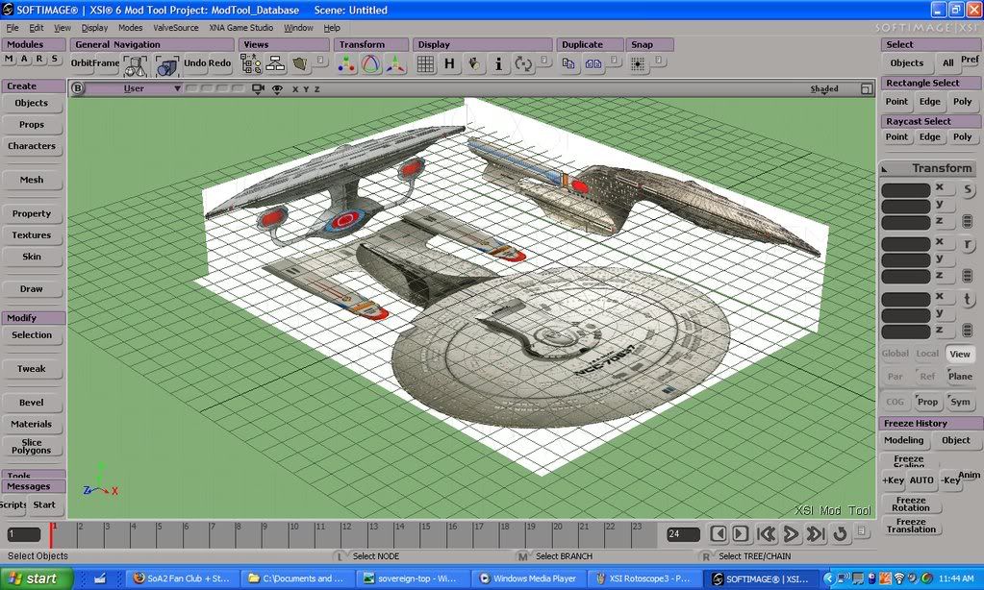Toggle the Sym symmetry button

coord(960,402)
